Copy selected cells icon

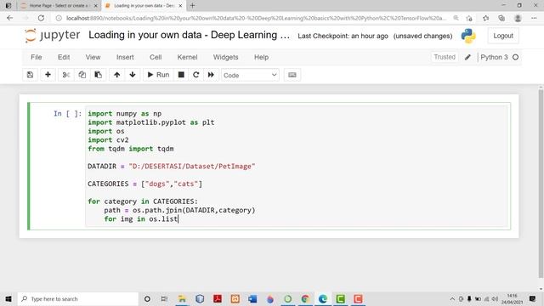pyautogui.click(x=82, y=75)
